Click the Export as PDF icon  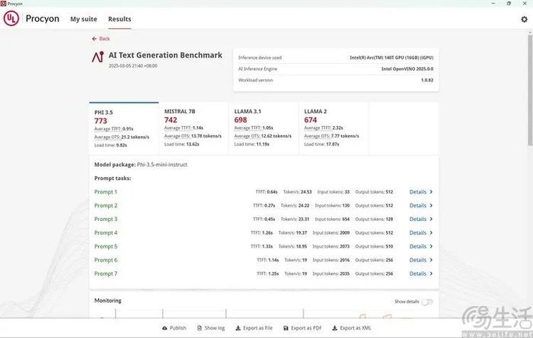coord(286,328)
